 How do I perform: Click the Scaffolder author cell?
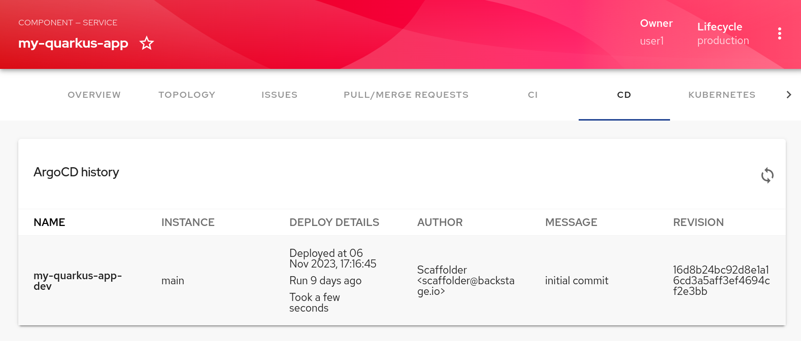point(466,281)
